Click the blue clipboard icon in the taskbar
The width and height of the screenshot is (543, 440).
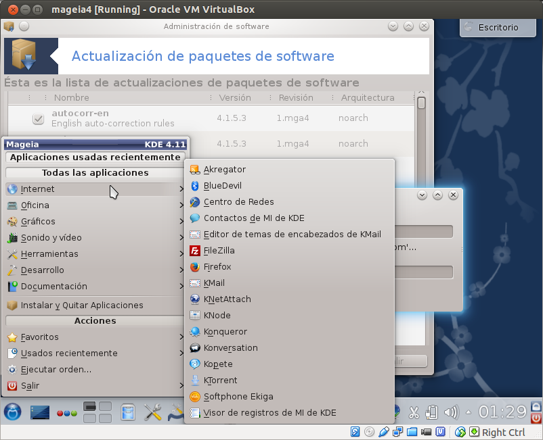point(127,412)
